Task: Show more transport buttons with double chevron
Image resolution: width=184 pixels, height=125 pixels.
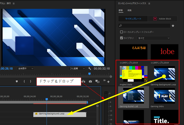Action: [x=104, y=80]
